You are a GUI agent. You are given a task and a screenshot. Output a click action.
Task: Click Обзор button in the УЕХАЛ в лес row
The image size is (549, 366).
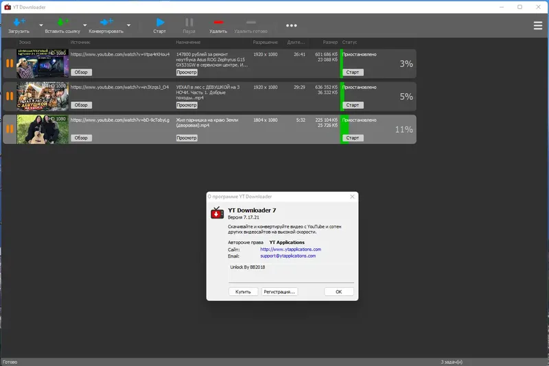tap(81, 106)
